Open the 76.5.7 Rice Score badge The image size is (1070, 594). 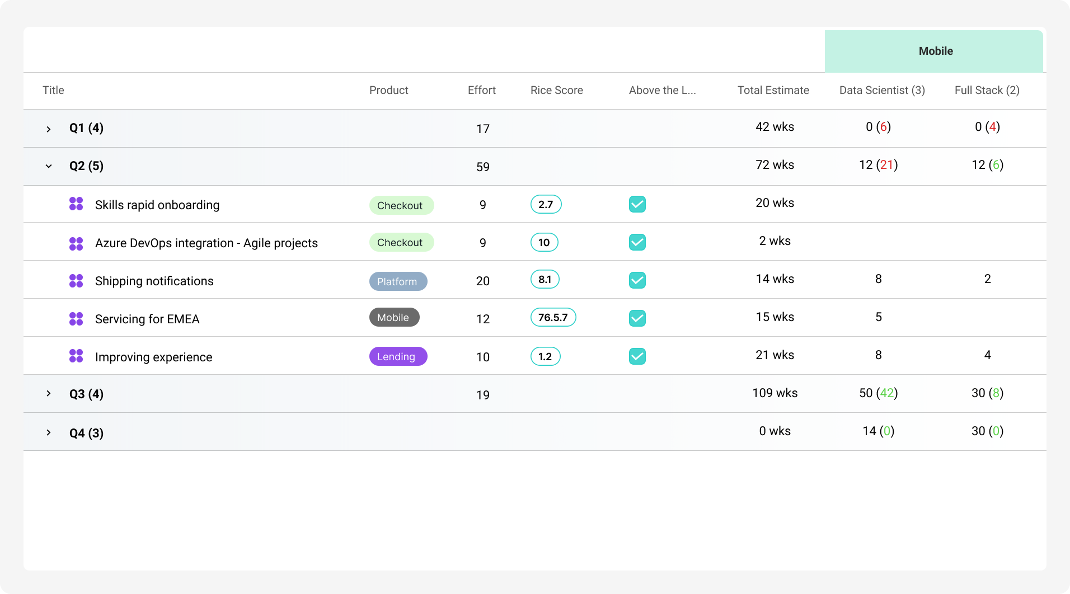tap(553, 317)
